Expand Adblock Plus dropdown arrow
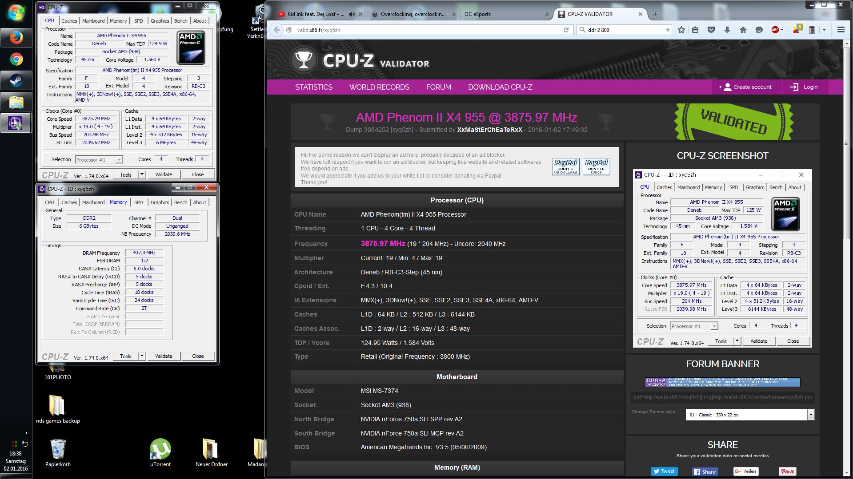Viewport: 853px width, 479px height. pos(782,30)
